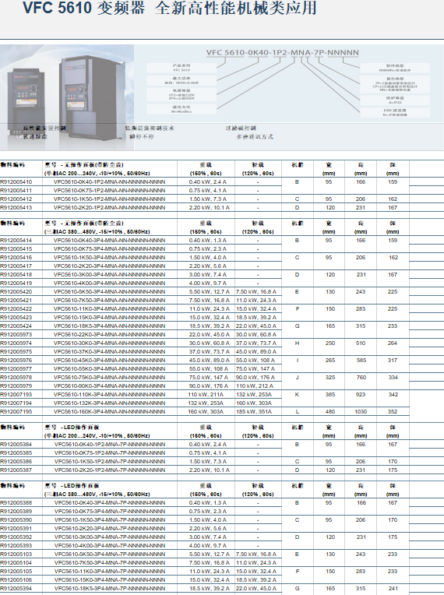Select material number R912007194
This screenshot has height=595, width=444.
tap(16, 403)
